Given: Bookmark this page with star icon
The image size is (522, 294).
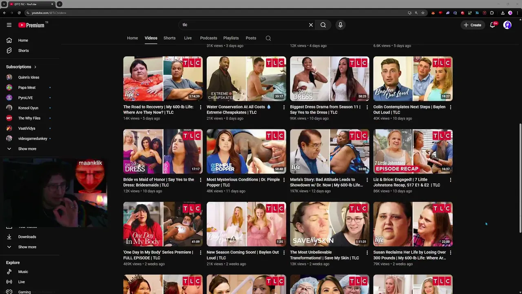Looking at the screenshot, I should 423,13.
